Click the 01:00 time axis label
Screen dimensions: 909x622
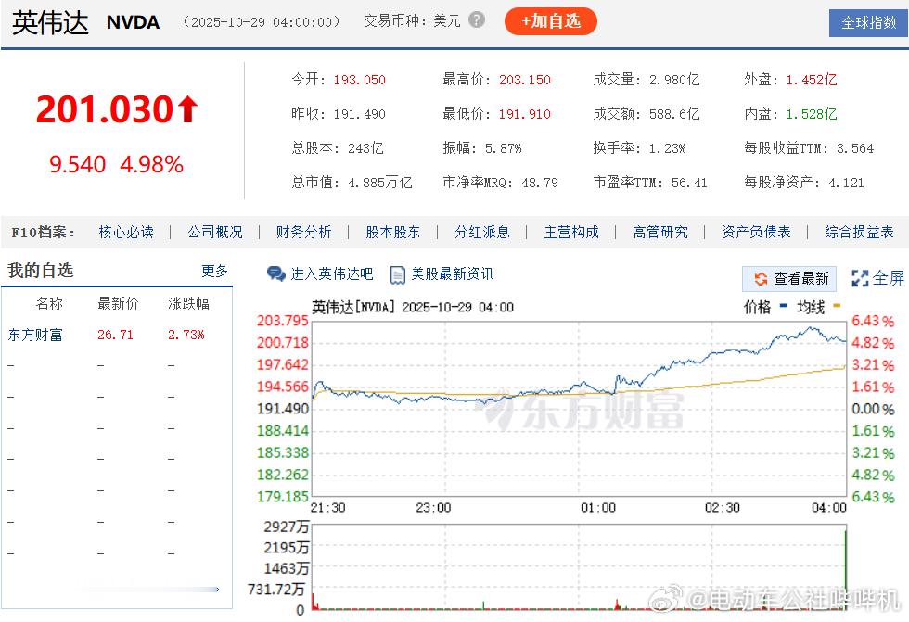pos(598,508)
